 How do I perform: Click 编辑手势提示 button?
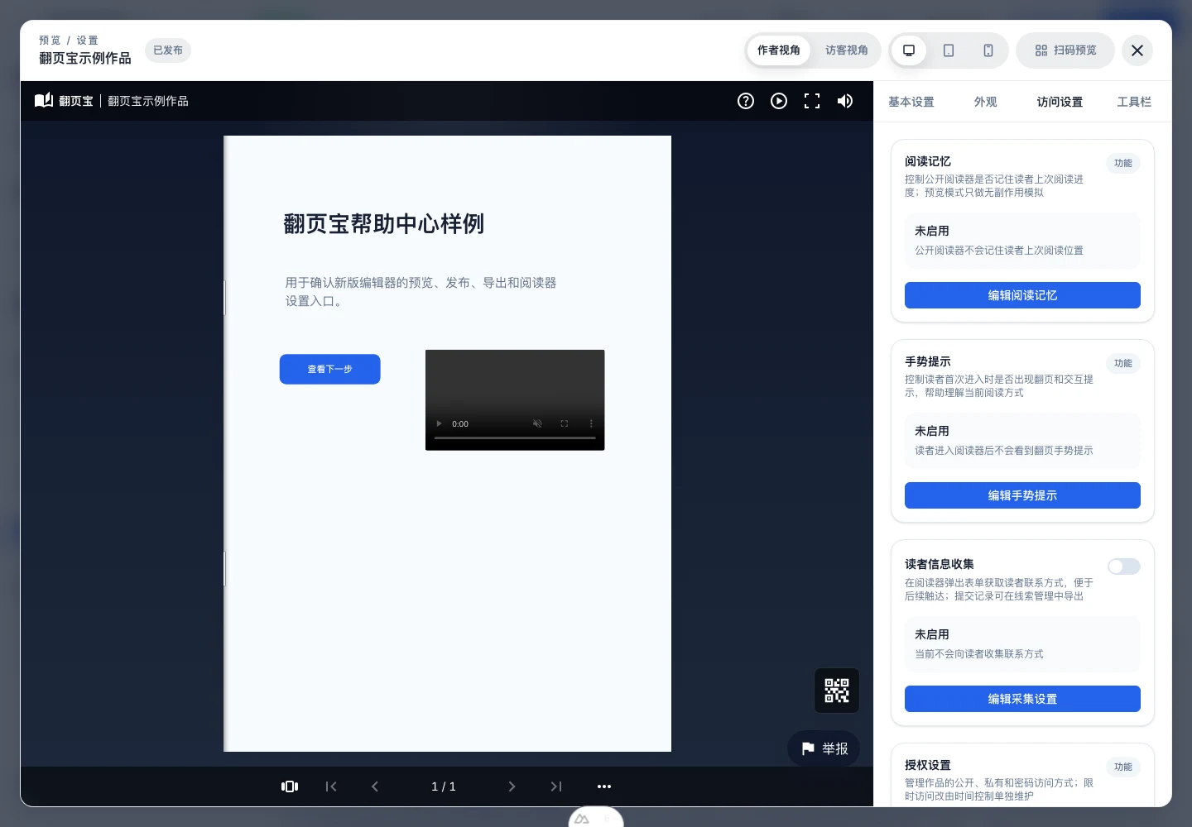[1022, 495]
